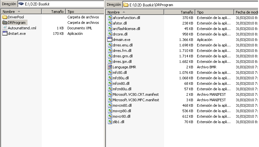Click the drive icon in left address bar
This screenshot has height=147, width=259.
tap(21, 4)
